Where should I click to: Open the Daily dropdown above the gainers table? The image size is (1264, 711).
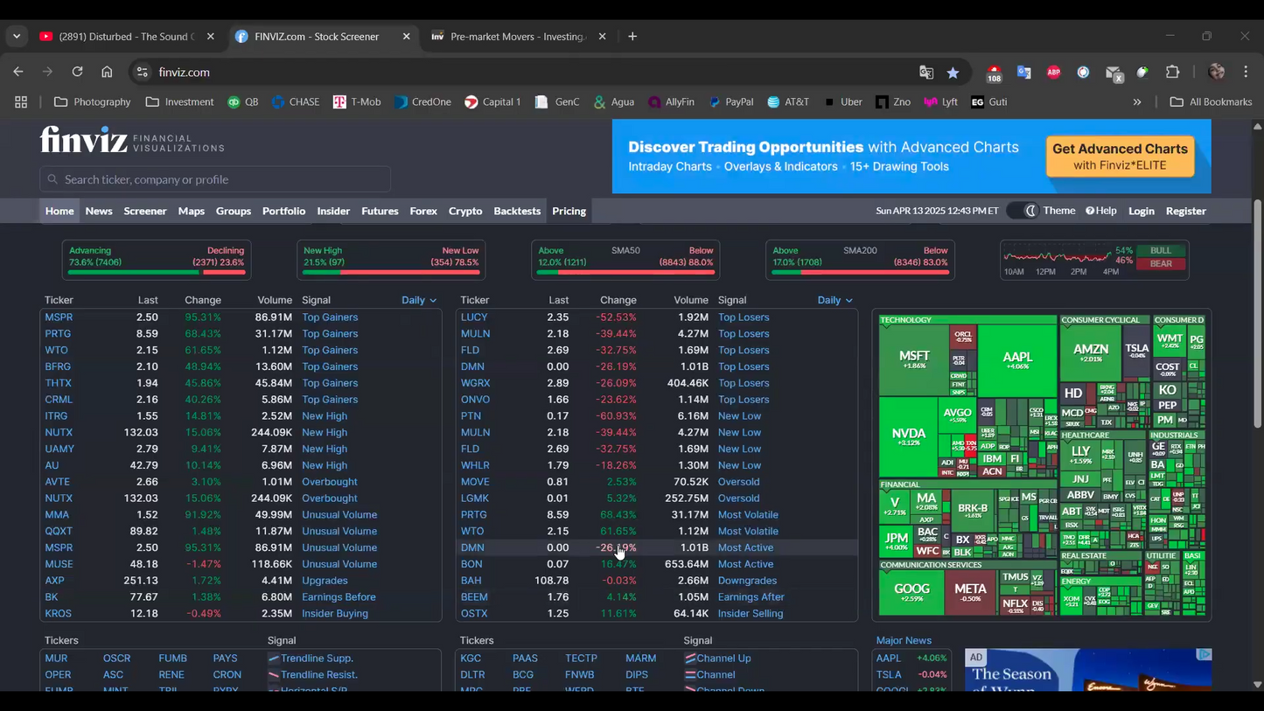point(418,299)
